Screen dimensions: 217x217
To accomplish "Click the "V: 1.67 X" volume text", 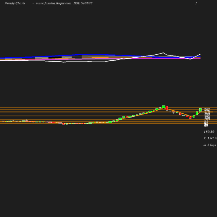I will point(210,138).
